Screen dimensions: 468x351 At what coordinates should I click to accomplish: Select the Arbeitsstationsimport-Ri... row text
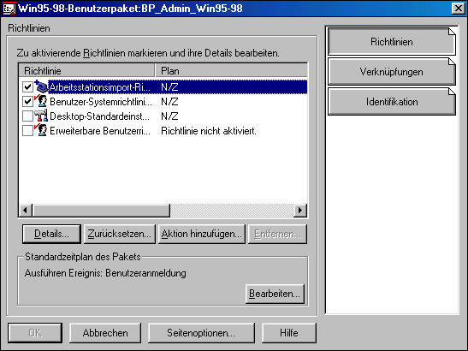click(100, 87)
